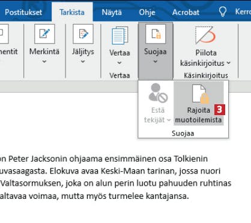Switch to the Näytä tab

click(x=112, y=12)
